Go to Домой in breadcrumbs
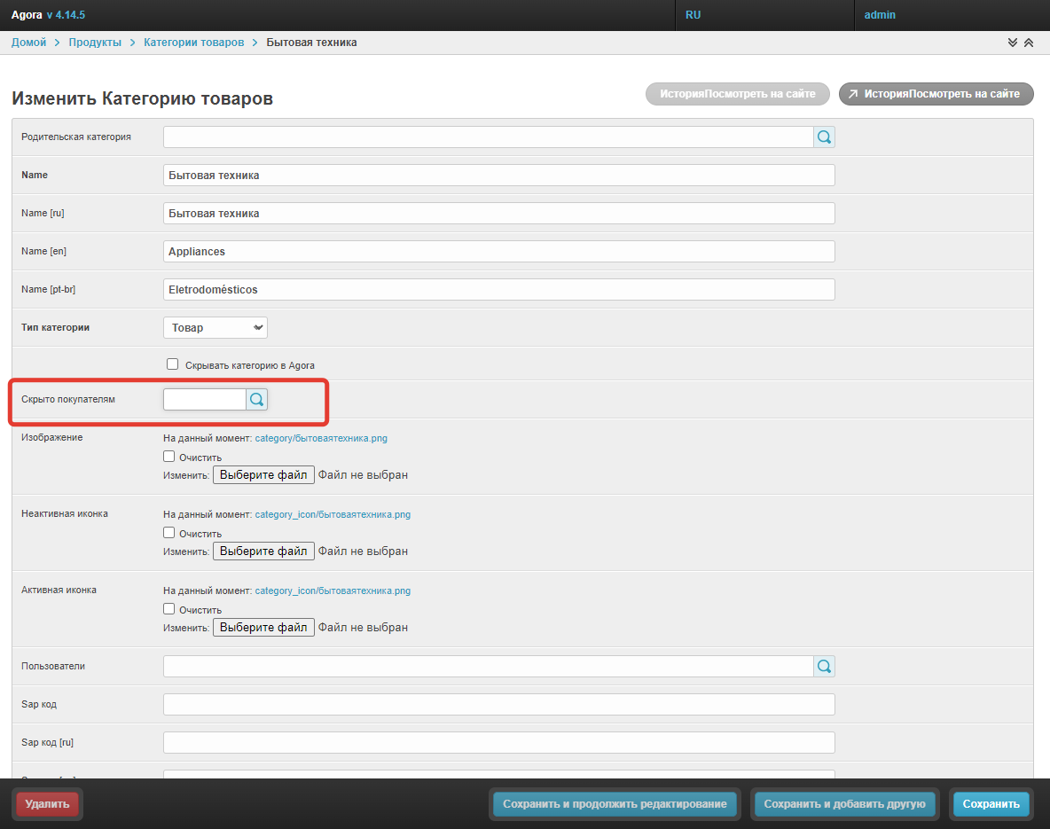The height and width of the screenshot is (829, 1050). (28, 43)
